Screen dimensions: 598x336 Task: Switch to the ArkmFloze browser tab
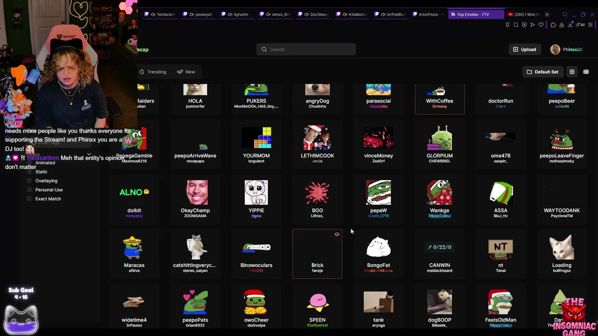click(x=428, y=14)
